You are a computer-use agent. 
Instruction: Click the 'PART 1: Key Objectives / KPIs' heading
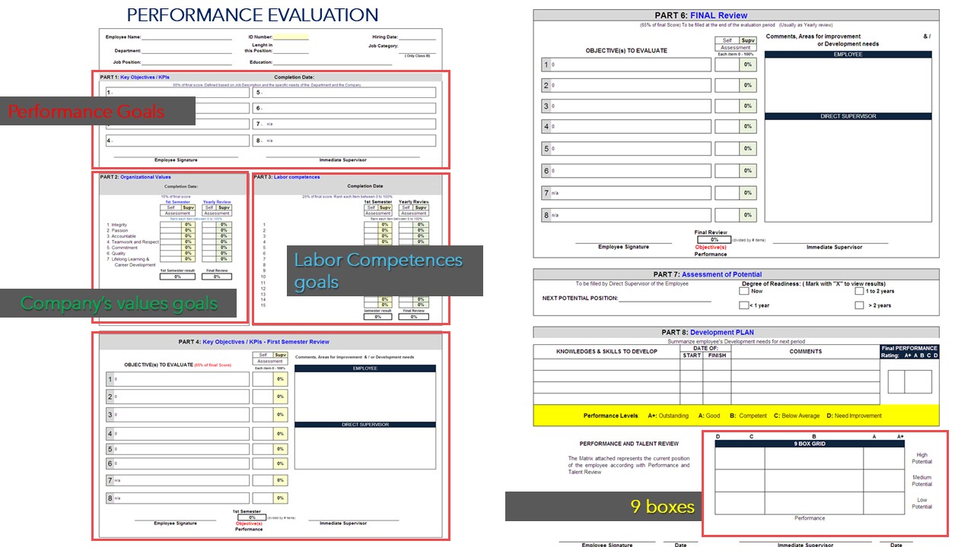[135, 77]
